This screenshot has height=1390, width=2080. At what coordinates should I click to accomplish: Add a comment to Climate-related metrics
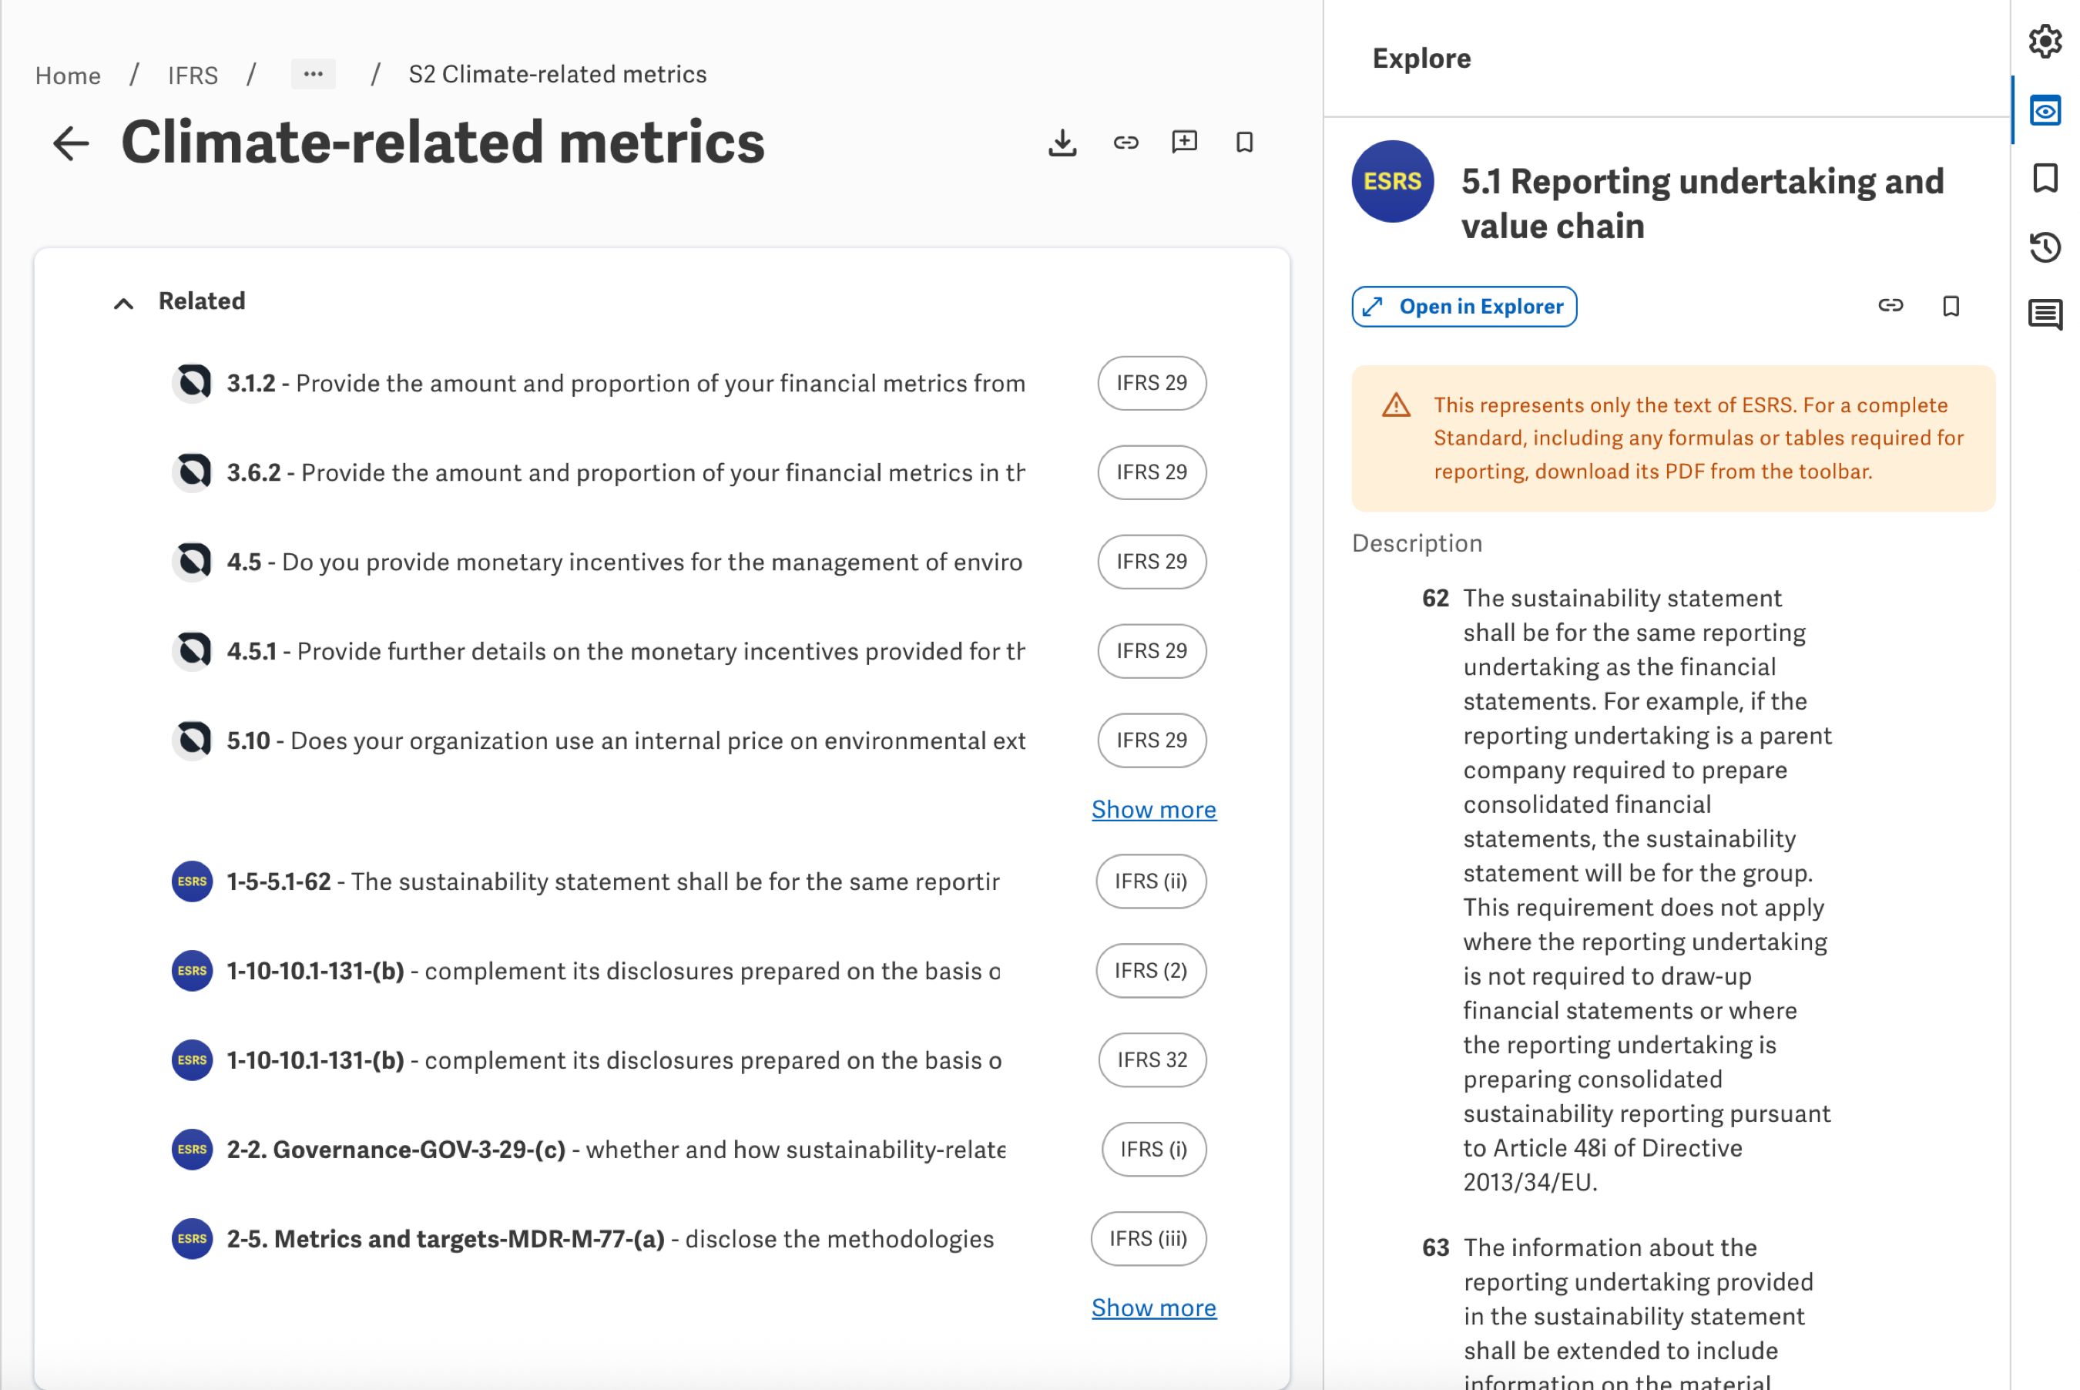pos(1184,143)
